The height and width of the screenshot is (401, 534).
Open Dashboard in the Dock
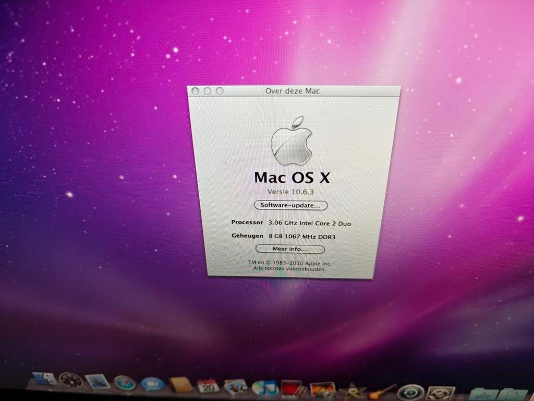click(71, 380)
